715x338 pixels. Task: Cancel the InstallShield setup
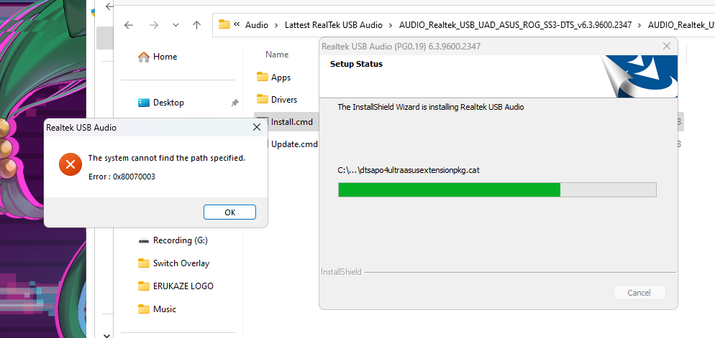(639, 293)
